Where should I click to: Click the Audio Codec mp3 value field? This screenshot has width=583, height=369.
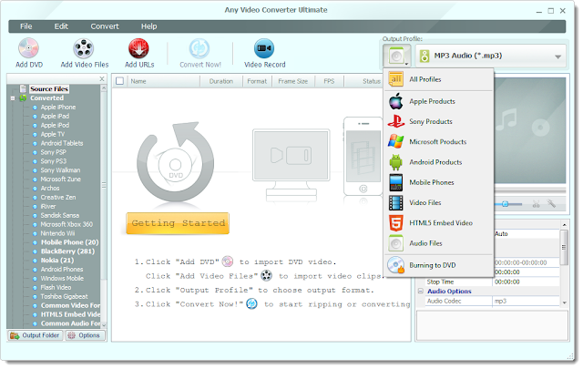pyautogui.click(x=526, y=301)
